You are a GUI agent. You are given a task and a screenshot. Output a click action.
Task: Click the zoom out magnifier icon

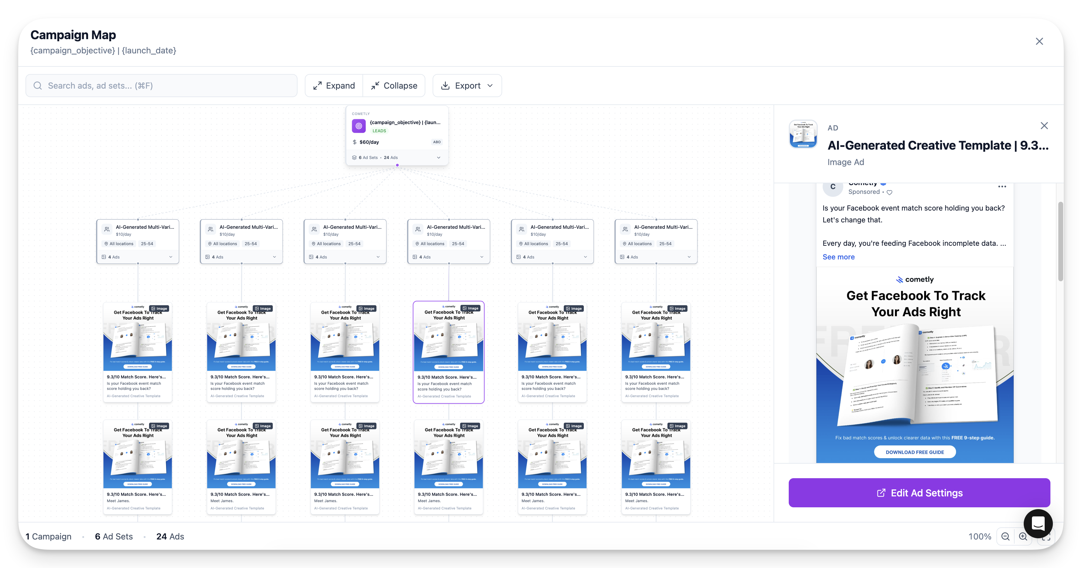1005,536
